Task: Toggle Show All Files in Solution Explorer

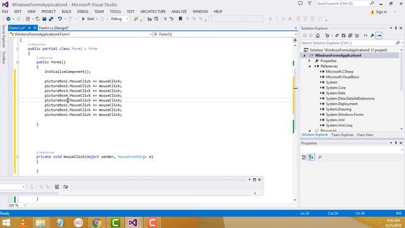Action: click(x=357, y=35)
